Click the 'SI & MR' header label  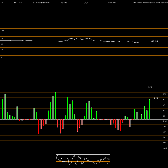(x=18, y=3)
